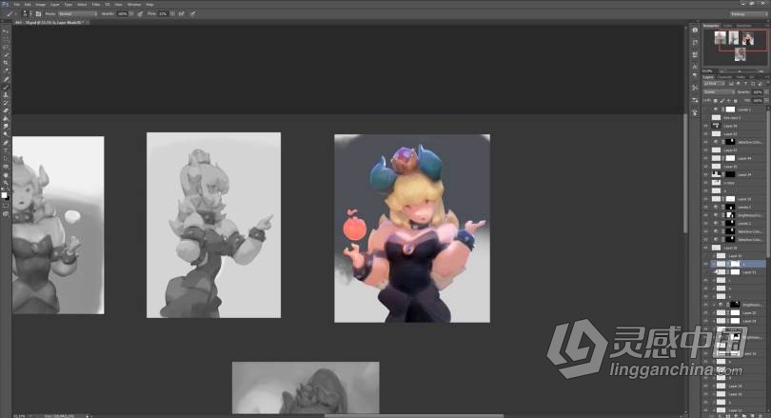The image size is (771, 418).
Task: Select the Zoom tool
Action: point(6,183)
